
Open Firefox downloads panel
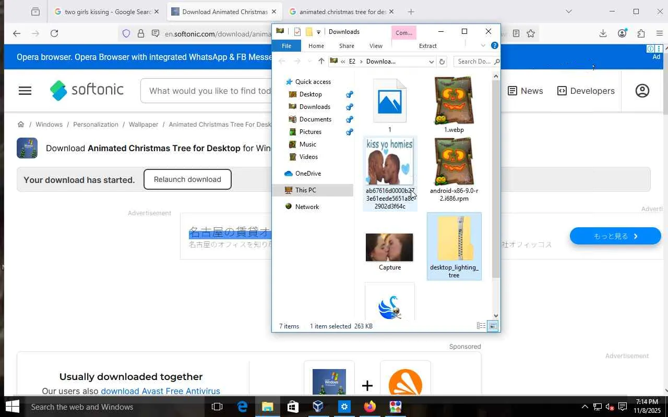coord(603,33)
